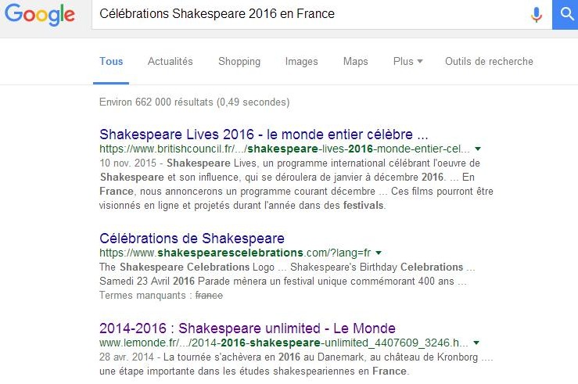Image resolution: width=578 pixels, height=384 pixels.
Task: Click the shakespearescelebrations.com green URL
Action: point(234,253)
